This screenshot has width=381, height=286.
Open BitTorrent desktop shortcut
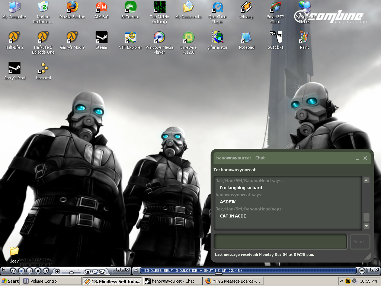click(130, 7)
